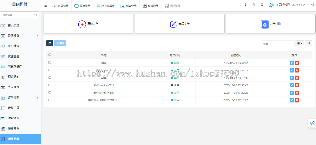Check the select-all checkbox in table header
This screenshot has width=316, height=145.
pos(50,55)
